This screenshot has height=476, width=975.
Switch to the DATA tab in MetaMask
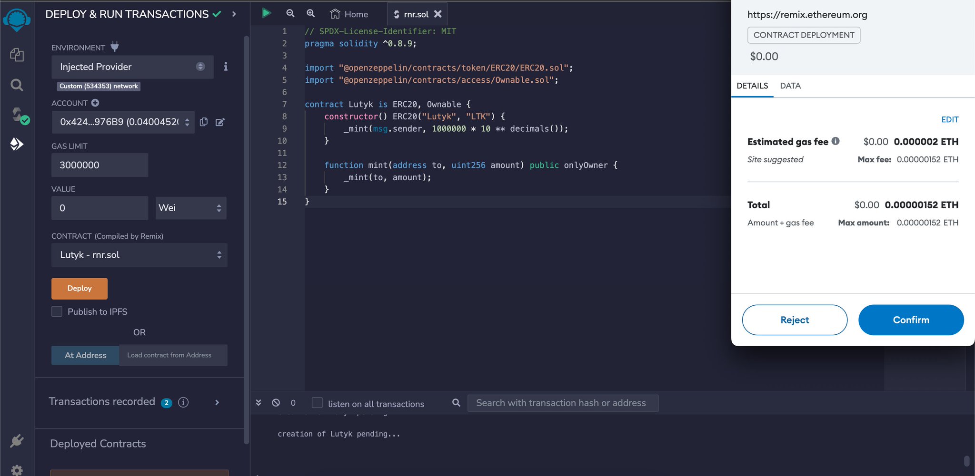[790, 86]
